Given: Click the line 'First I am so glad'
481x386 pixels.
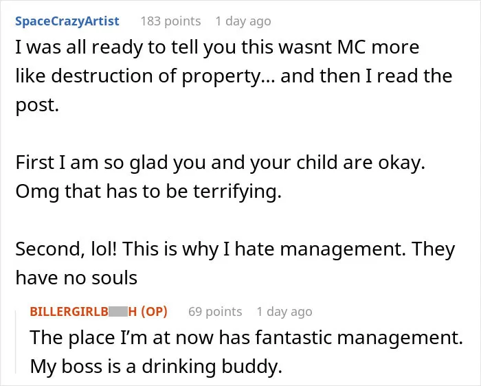Looking at the screenshot, I should [x=221, y=163].
